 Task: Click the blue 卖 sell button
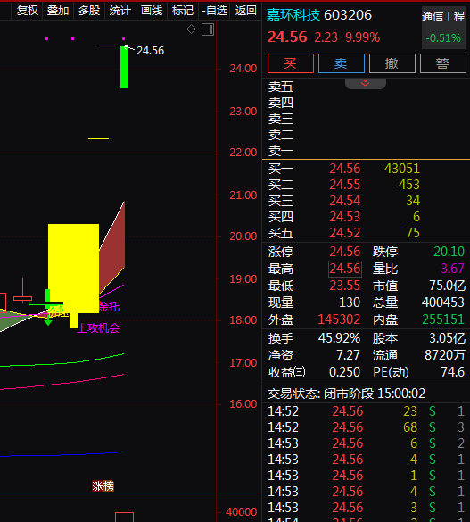(342, 63)
